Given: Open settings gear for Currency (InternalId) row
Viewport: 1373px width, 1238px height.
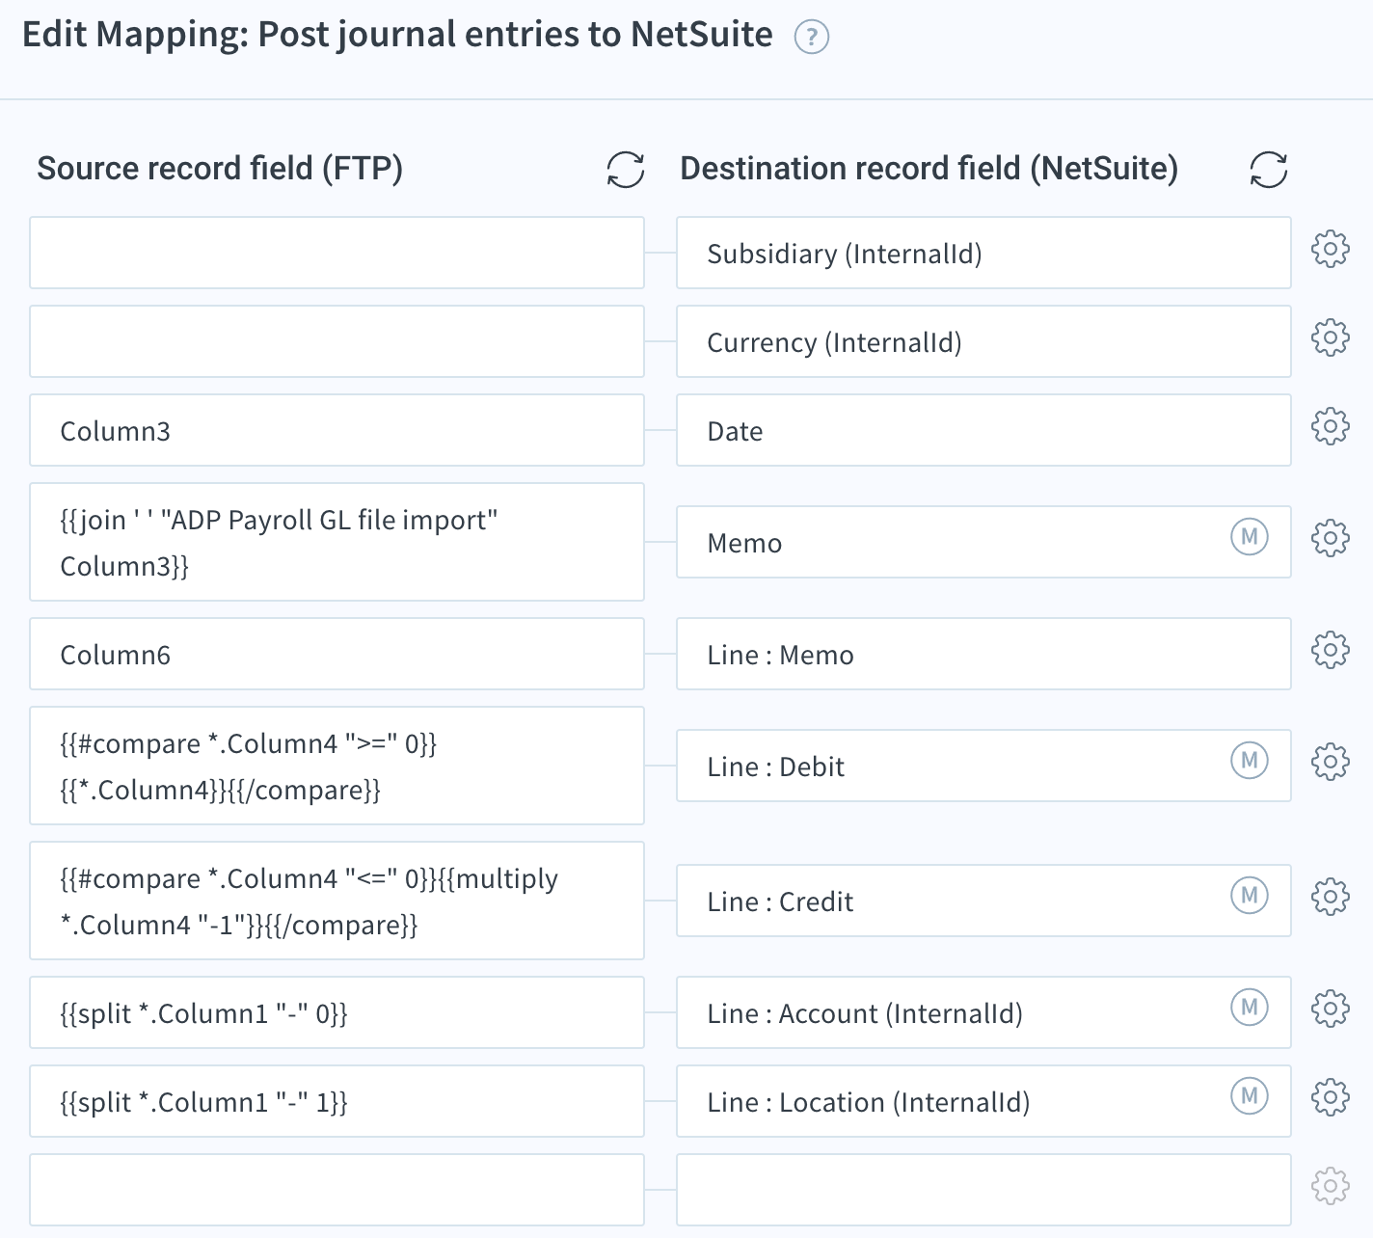Looking at the screenshot, I should pyautogui.click(x=1330, y=337).
